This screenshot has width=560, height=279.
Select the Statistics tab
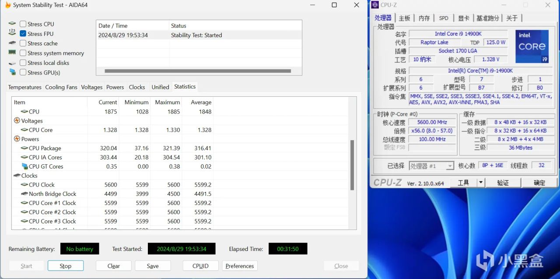point(185,87)
